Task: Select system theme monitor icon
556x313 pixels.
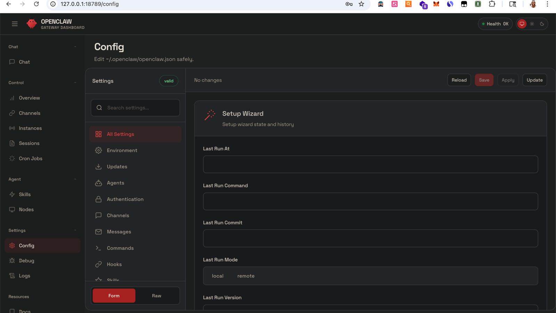Action: [522, 24]
